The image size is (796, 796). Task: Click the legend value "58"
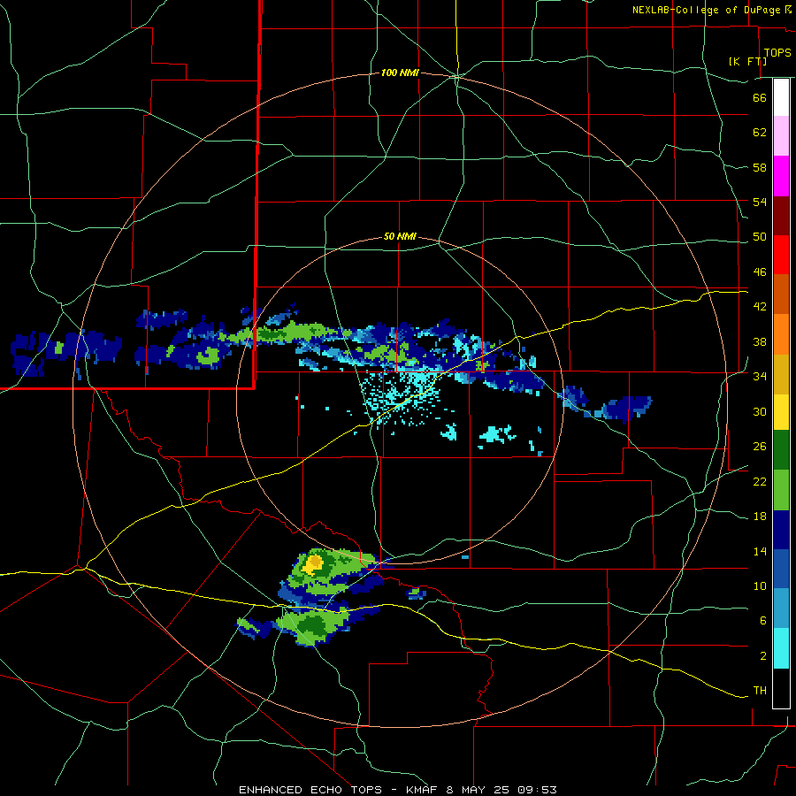tap(760, 167)
